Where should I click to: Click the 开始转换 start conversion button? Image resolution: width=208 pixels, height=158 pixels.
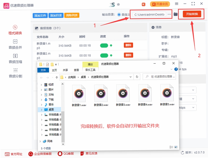[192, 14]
